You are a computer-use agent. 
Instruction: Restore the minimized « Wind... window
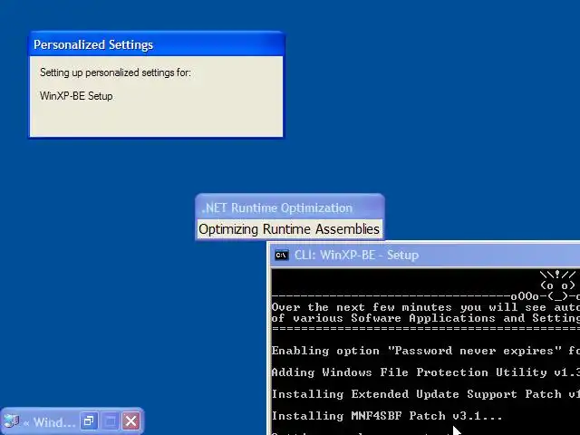pyautogui.click(x=89, y=420)
